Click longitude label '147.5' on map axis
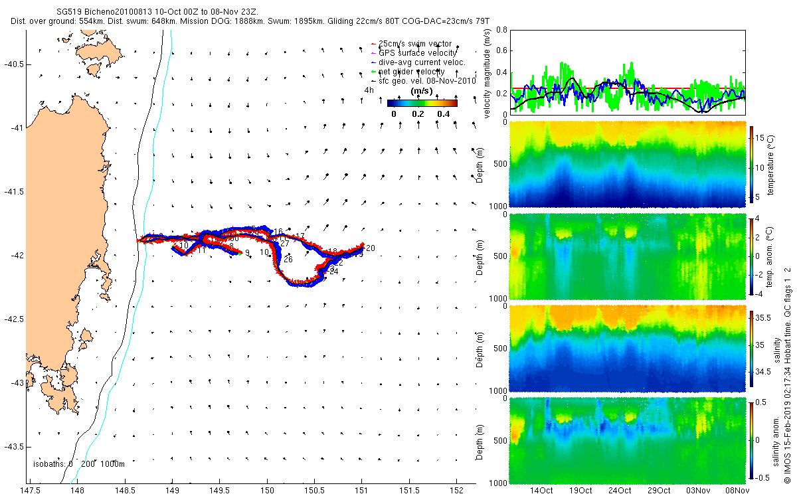 31,490
